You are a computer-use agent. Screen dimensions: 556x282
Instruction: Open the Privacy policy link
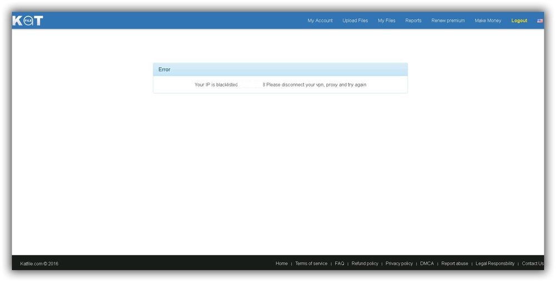(x=399, y=264)
